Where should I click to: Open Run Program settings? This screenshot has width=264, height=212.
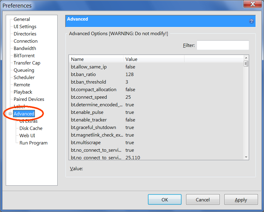34,143
